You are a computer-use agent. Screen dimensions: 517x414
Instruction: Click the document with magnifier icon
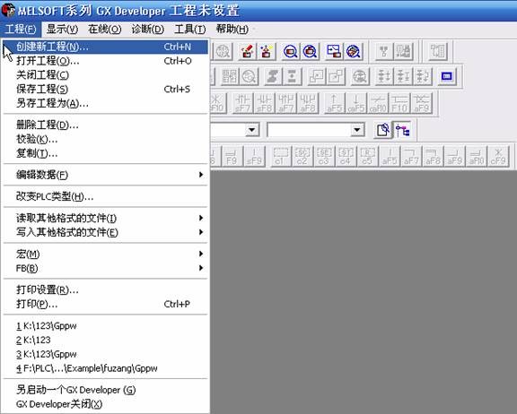[382, 130]
